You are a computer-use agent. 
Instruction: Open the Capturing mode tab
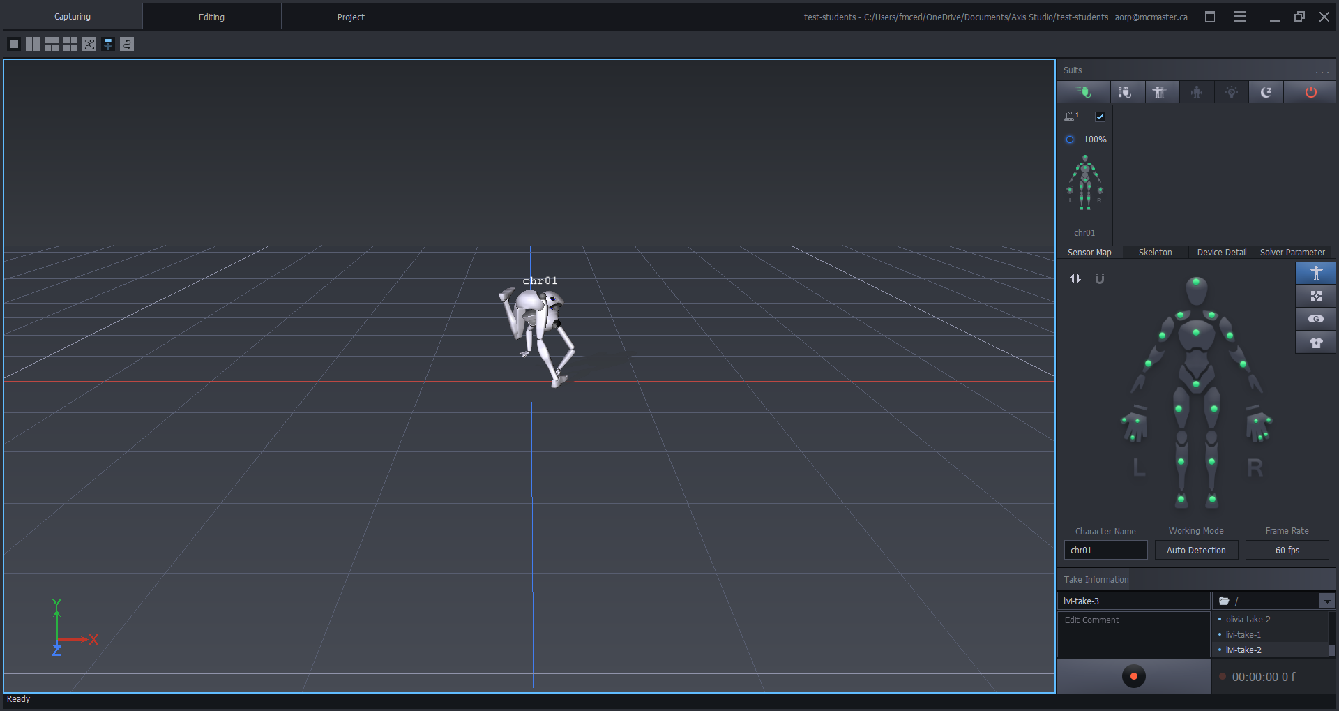point(73,17)
